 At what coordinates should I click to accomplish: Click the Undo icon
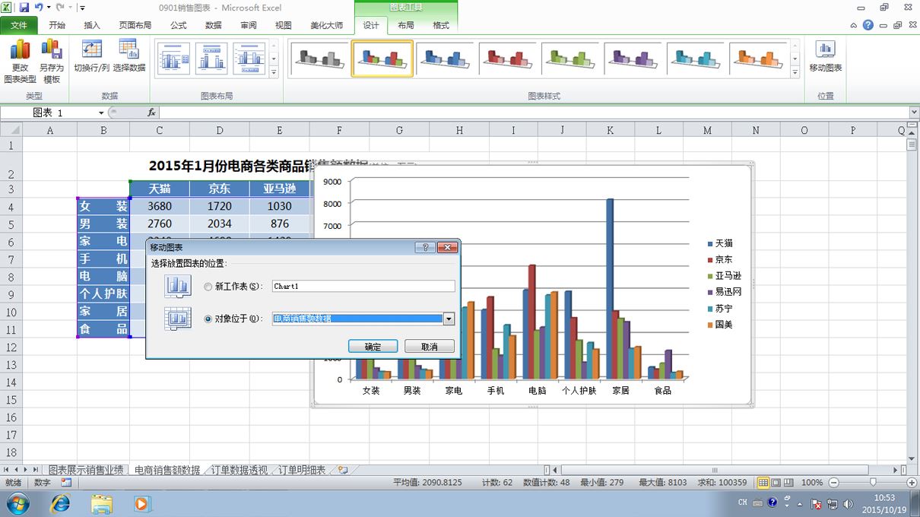(x=38, y=8)
